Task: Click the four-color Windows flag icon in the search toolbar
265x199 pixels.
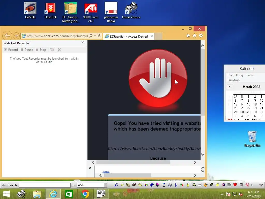Action: [146, 185]
